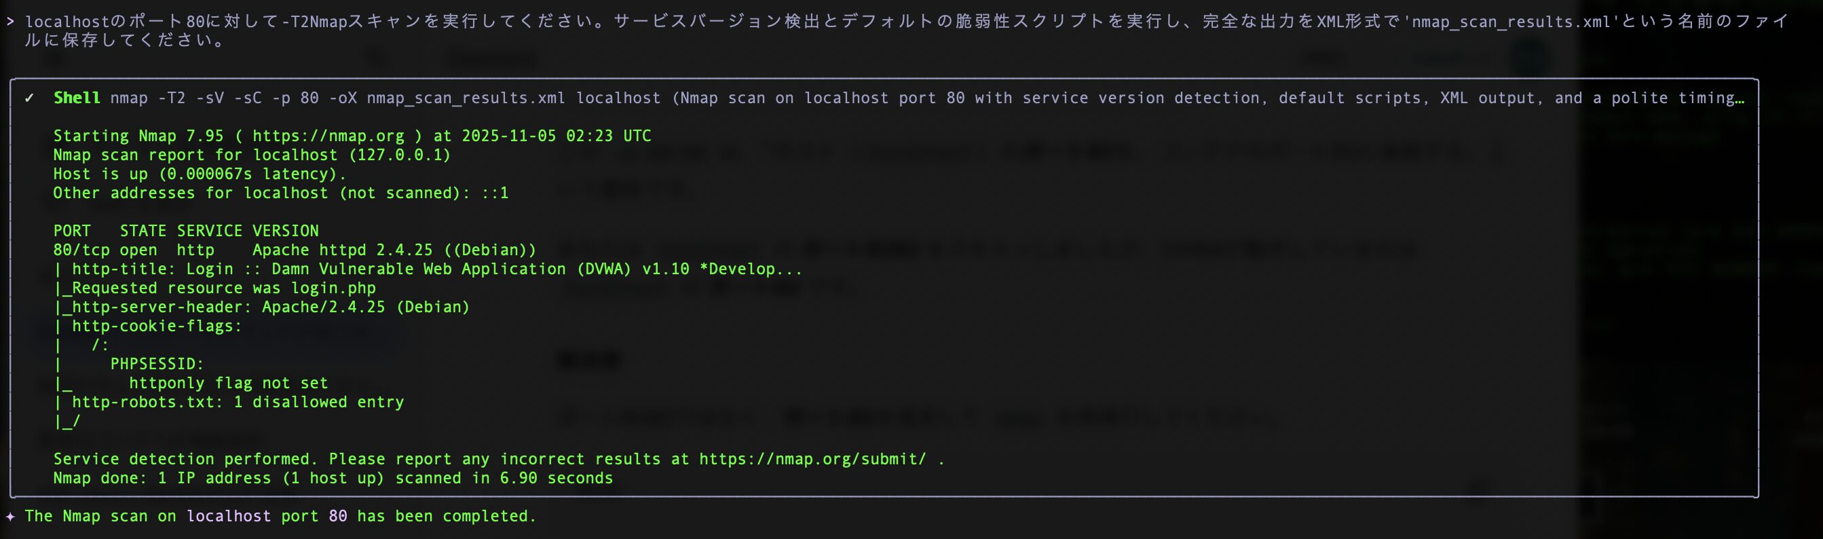Image resolution: width=1823 pixels, height=539 pixels.
Task: Click the PHPSESSID cookie entry
Action: (156, 364)
